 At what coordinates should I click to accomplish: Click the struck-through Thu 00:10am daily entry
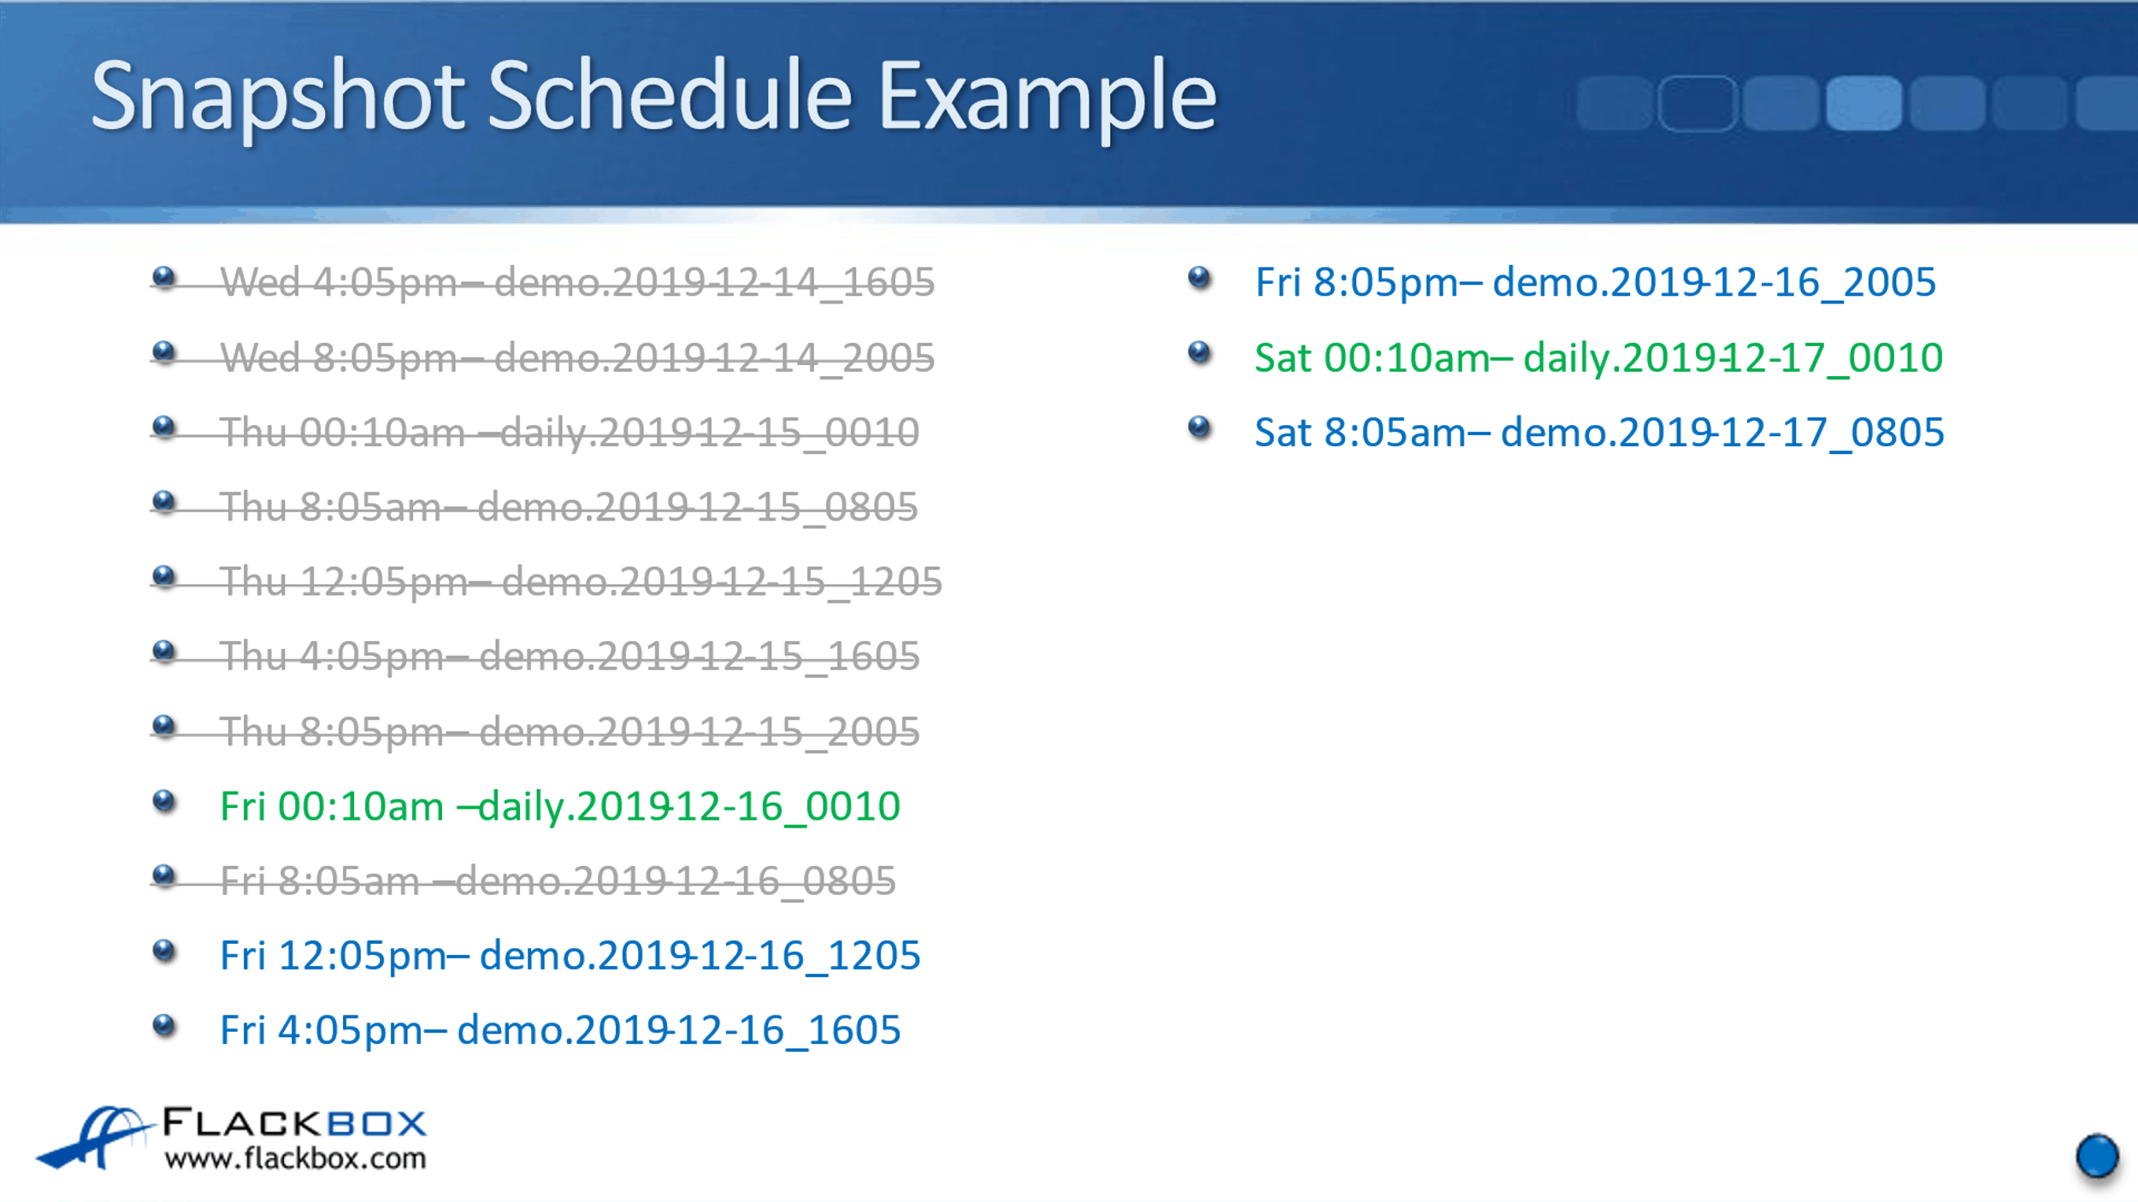(570, 433)
